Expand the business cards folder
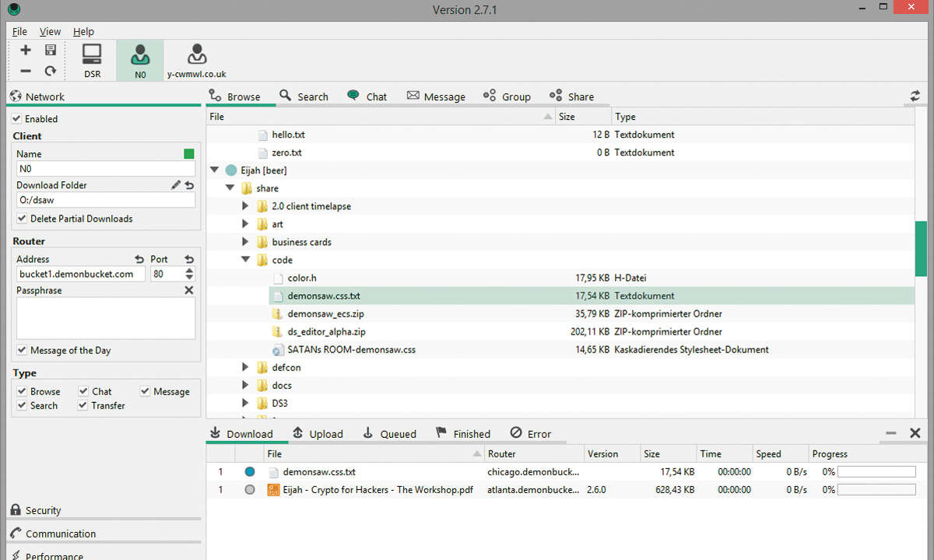Image resolution: width=934 pixels, height=560 pixels. coord(245,242)
